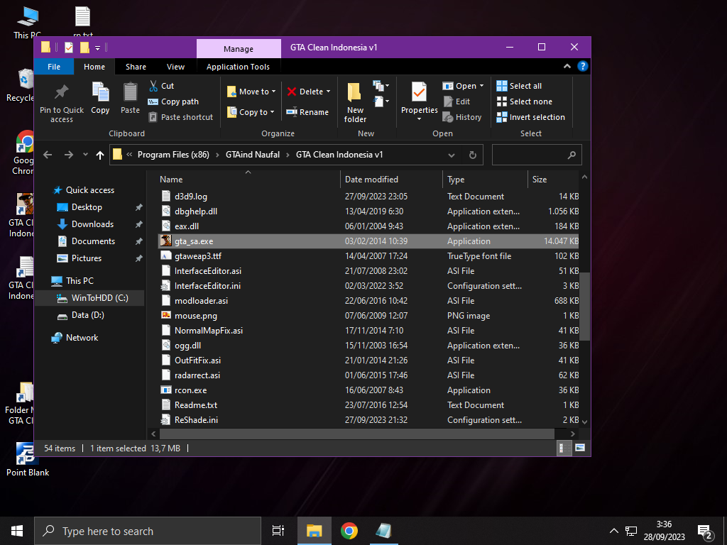Click Select none
Screen dimensions: 727x545
pyautogui.click(x=525, y=101)
